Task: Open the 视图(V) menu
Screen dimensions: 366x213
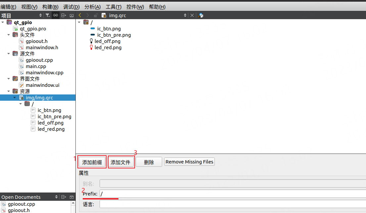Action: (x=29, y=7)
